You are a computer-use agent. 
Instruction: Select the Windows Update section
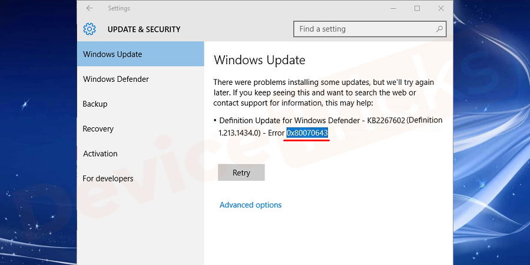[141, 54]
